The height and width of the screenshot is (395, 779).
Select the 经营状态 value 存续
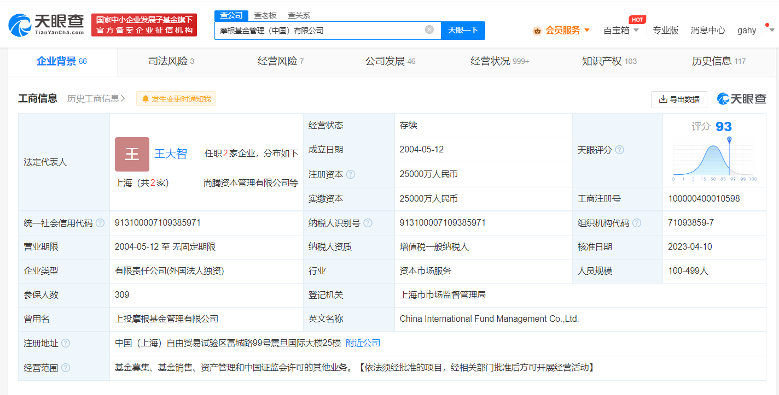[x=408, y=126]
